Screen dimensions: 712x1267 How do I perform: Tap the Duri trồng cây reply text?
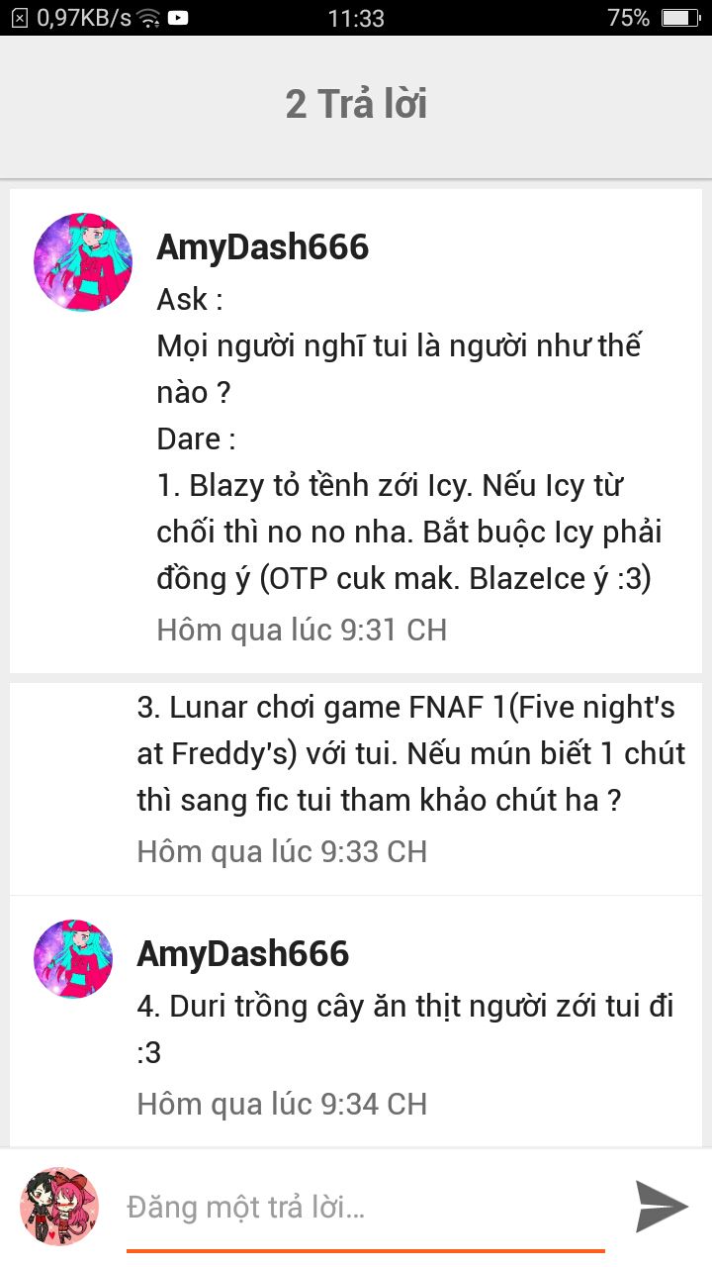tap(405, 1029)
